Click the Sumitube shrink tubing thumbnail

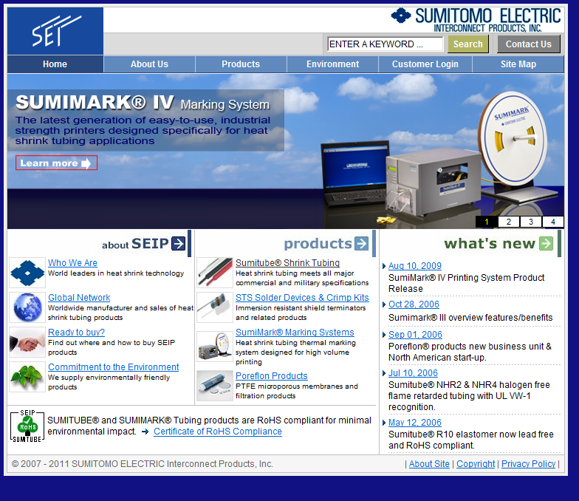[x=215, y=273]
